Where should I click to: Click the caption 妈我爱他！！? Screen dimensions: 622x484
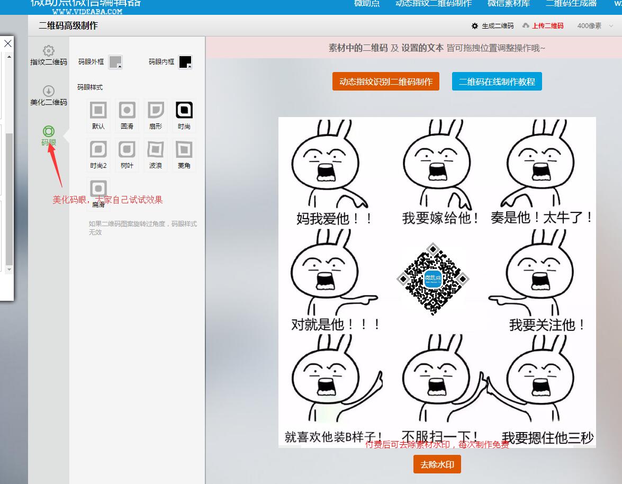[x=334, y=218]
